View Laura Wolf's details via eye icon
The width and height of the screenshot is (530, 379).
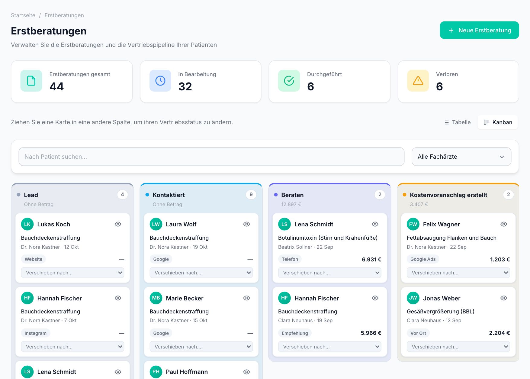[x=246, y=224]
